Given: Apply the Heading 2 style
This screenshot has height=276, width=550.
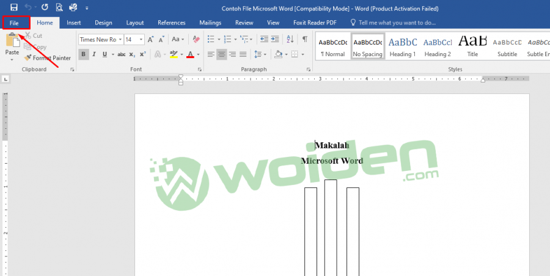Looking at the screenshot, I should coord(438,46).
